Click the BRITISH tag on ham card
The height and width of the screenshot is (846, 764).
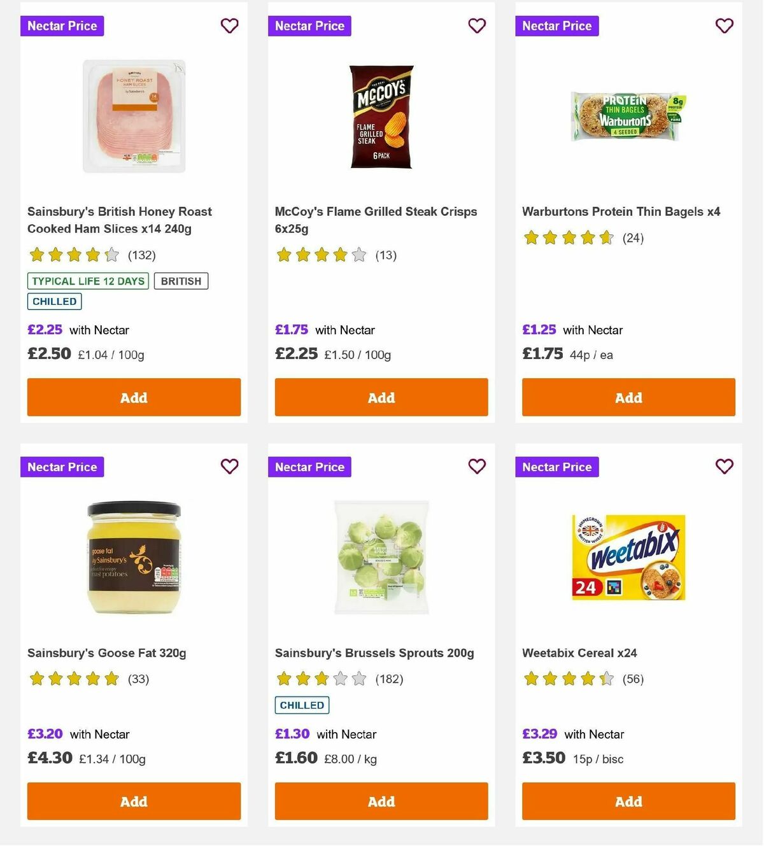(181, 281)
